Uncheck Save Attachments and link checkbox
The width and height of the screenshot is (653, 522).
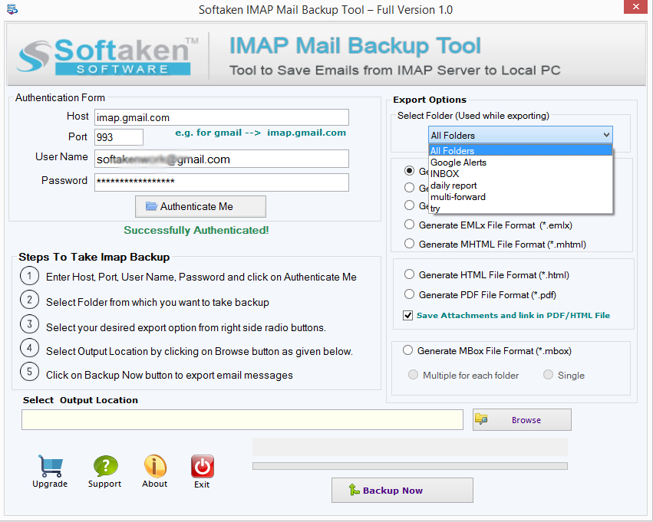pos(407,315)
